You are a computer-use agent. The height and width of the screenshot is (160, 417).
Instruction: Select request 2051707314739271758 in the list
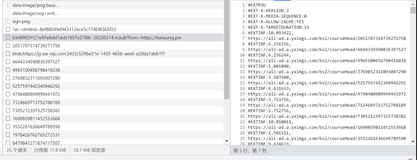click(36, 46)
